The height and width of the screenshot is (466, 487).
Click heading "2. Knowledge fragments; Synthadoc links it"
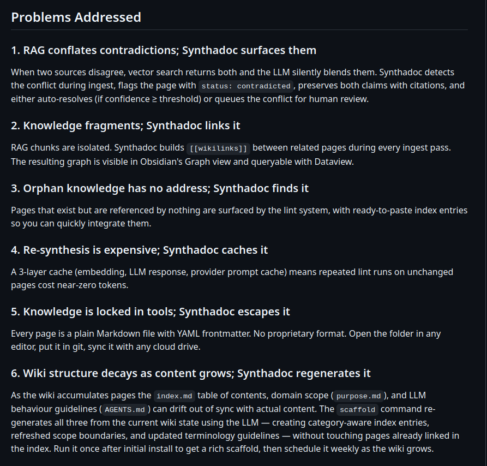(x=125, y=126)
